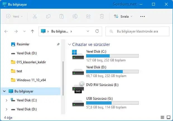Click the Cut scissors icon in toolbar
The image size is (173, 121).
tap(35, 16)
